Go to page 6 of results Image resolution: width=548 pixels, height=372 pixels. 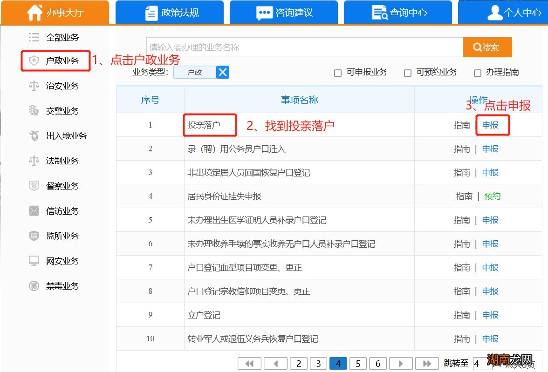377,363
